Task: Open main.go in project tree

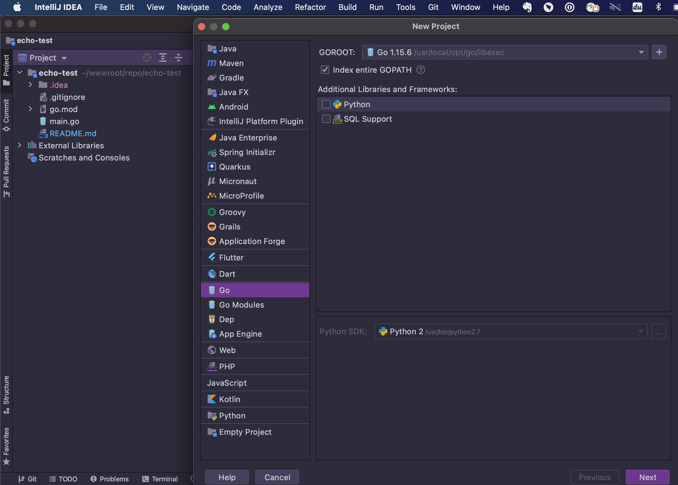Action: click(x=64, y=121)
